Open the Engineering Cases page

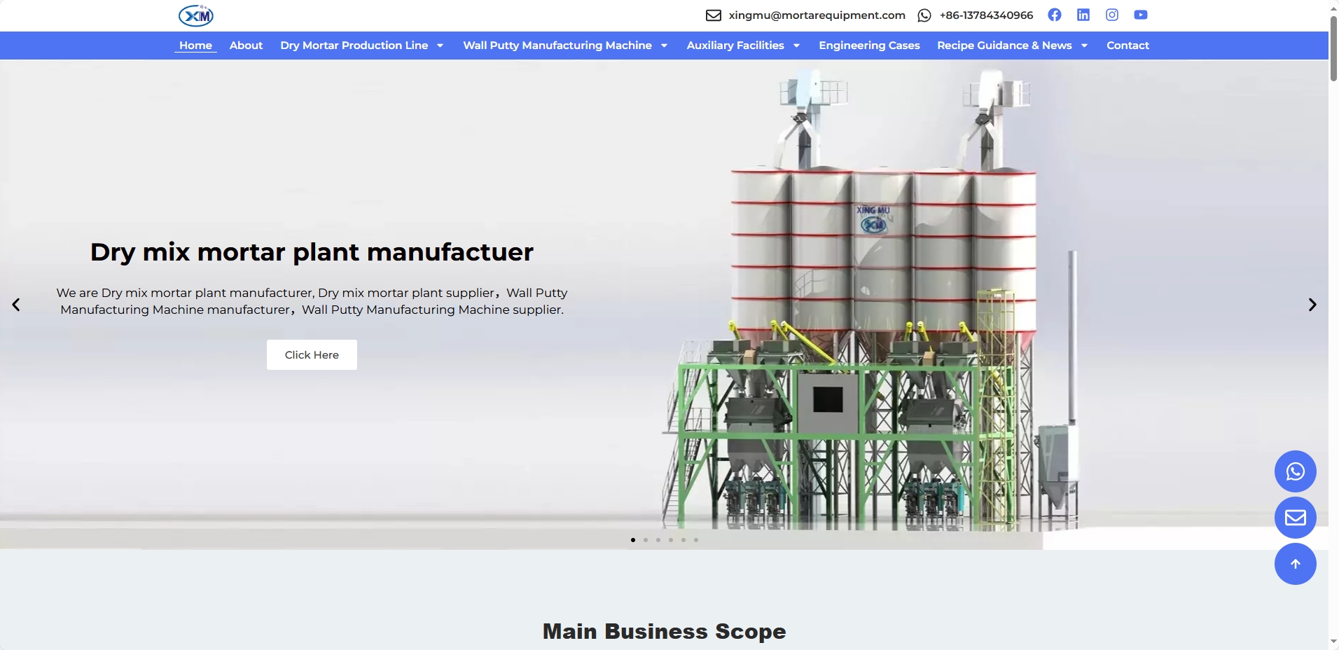click(869, 46)
